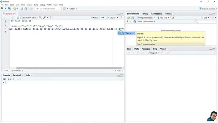Focus the Go to file/function field
The width and height of the screenshot is (218, 123).
48,9
